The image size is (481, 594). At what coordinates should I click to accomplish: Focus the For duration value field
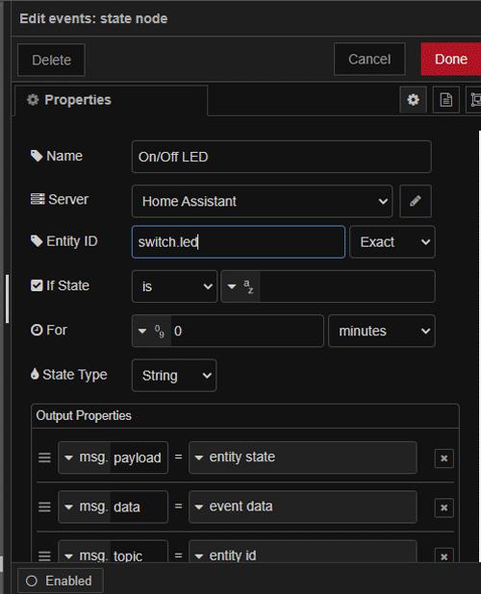[x=247, y=331]
